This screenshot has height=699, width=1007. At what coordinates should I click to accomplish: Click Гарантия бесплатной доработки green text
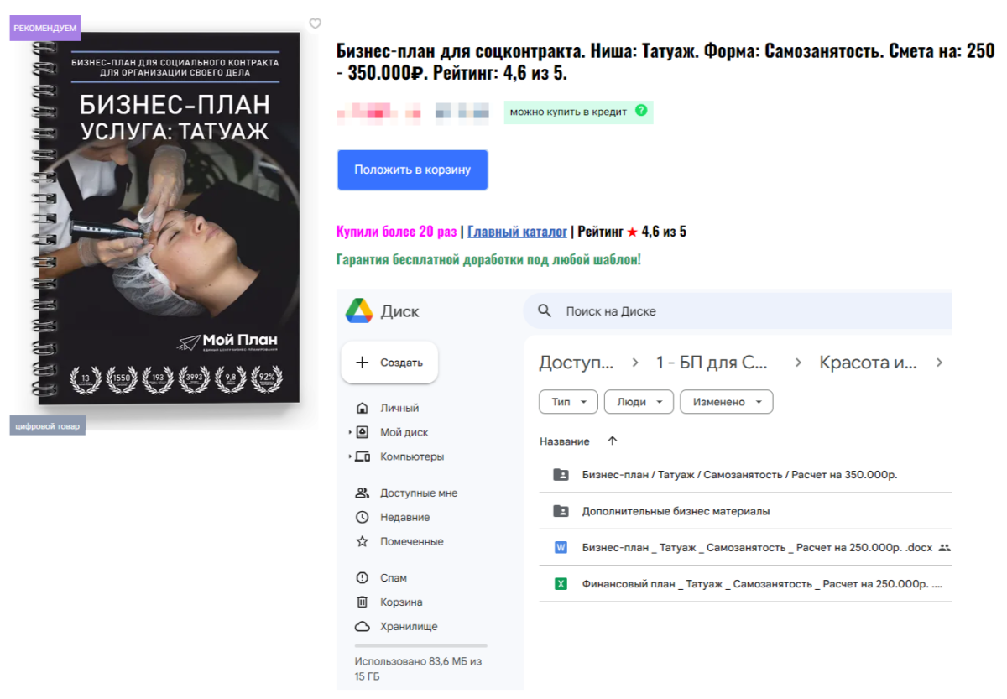tap(488, 259)
